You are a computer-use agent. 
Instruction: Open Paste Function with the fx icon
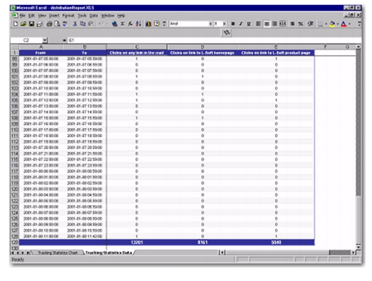point(130,24)
